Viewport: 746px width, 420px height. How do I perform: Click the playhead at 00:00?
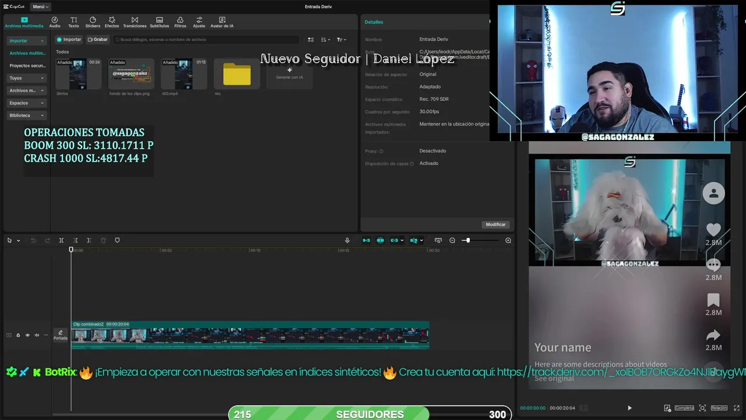(71, 250)
